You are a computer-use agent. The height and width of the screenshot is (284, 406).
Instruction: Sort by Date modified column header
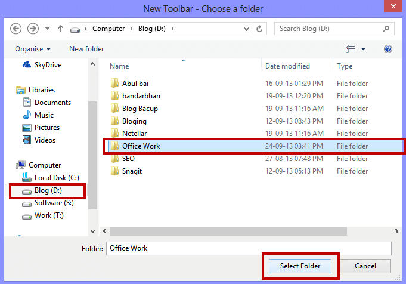287,66
